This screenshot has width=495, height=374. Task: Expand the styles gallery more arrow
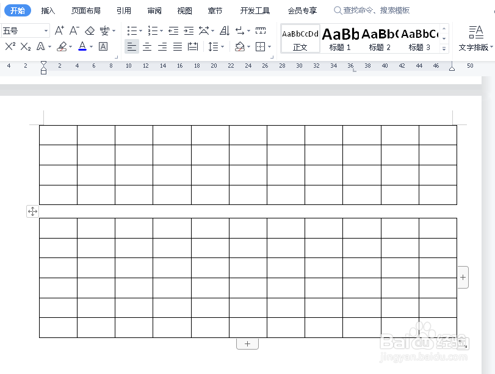click(x=444, y=49)
